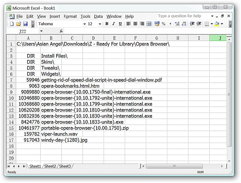Screen dimensions: 241x183
Task: Open the Format menu
Action: pyautogui.click(x=70, y=16)
